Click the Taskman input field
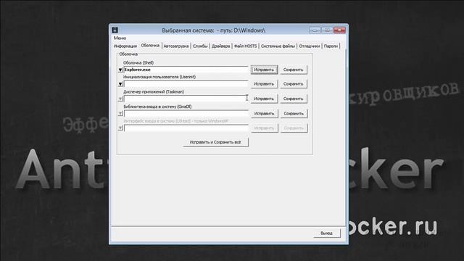 point(186,99)
